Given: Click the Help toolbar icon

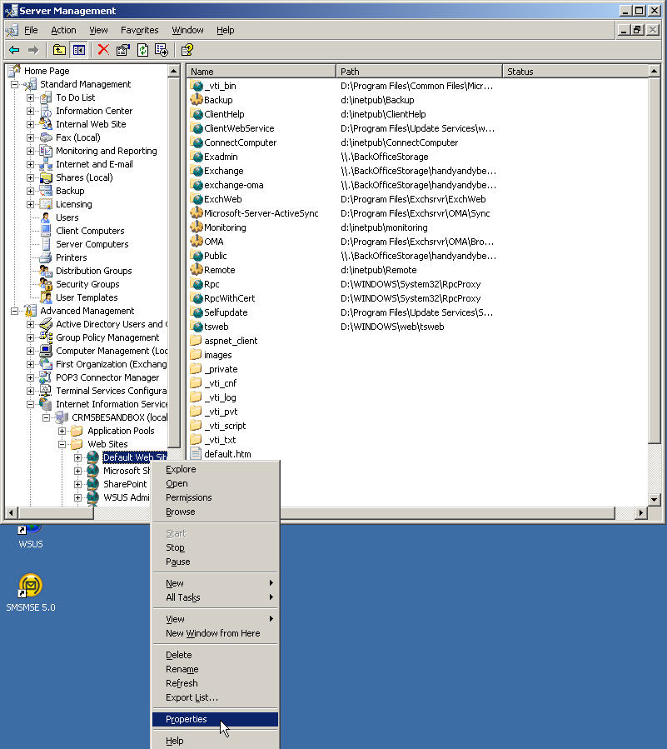Looking at the screenshot, I should click(x=187, y=50).
